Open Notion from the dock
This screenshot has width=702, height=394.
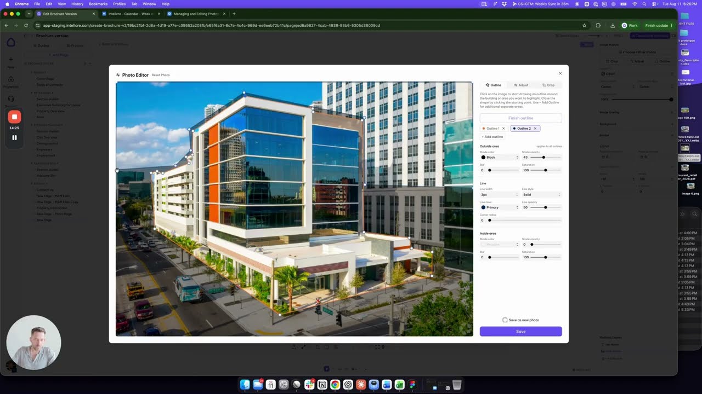coord(322,385)
